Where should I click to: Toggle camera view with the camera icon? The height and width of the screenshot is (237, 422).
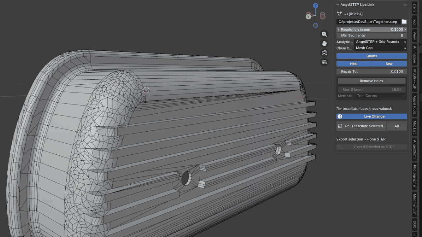click(x=324, y=53)
